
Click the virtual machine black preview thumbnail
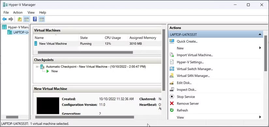click(48, 106)
